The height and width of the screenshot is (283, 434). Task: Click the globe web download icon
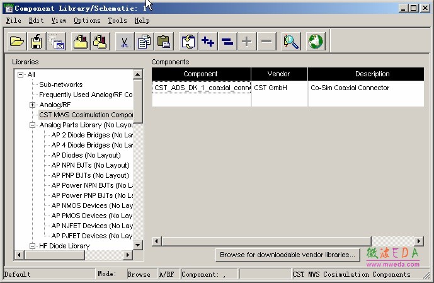[x=316, y=41]
